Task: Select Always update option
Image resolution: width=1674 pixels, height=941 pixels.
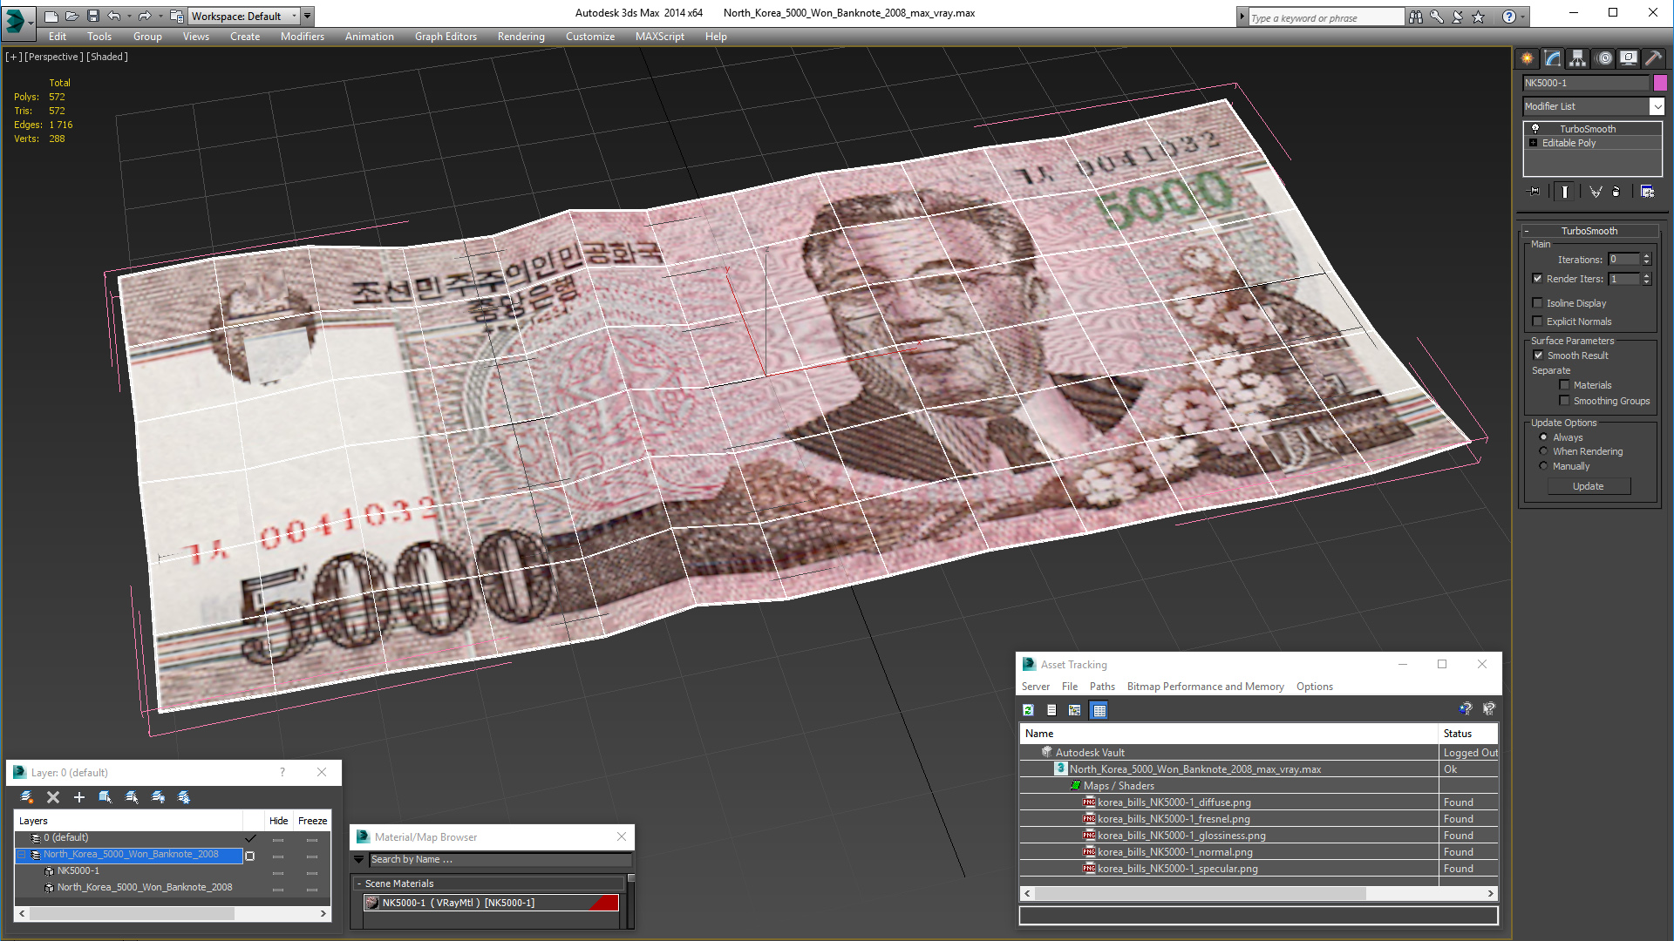Action: (1544, 437)
